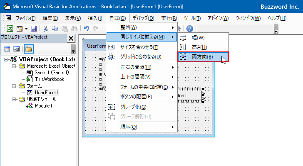
Task: Choose グループ化(G) from the menu
Action: tap(142, 107)
